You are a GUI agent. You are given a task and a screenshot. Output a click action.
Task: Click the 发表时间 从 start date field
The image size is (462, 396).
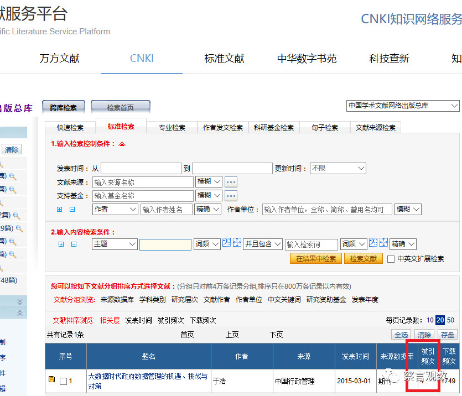pyautogui.click(x=141, y=168)
